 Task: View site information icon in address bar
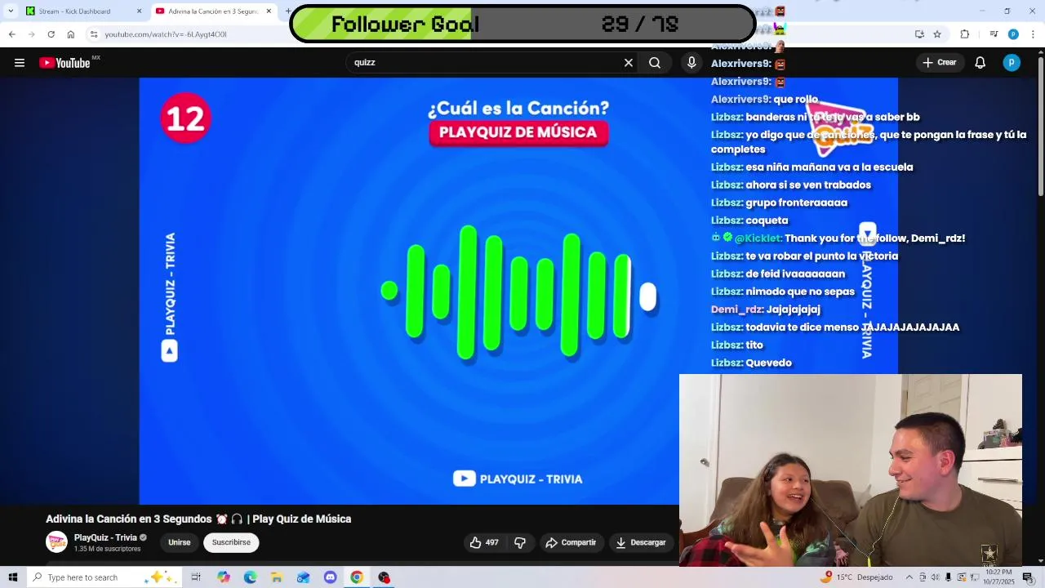coord(94,34)
